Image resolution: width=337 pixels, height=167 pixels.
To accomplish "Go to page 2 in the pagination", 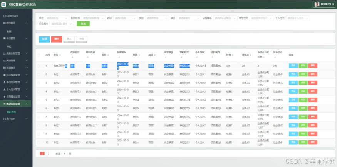I will point(49,154).
